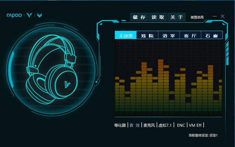Screen dimensions: 235x147
Task: Select the 无效果 no-effect preset tab
Action: (126, 35)
